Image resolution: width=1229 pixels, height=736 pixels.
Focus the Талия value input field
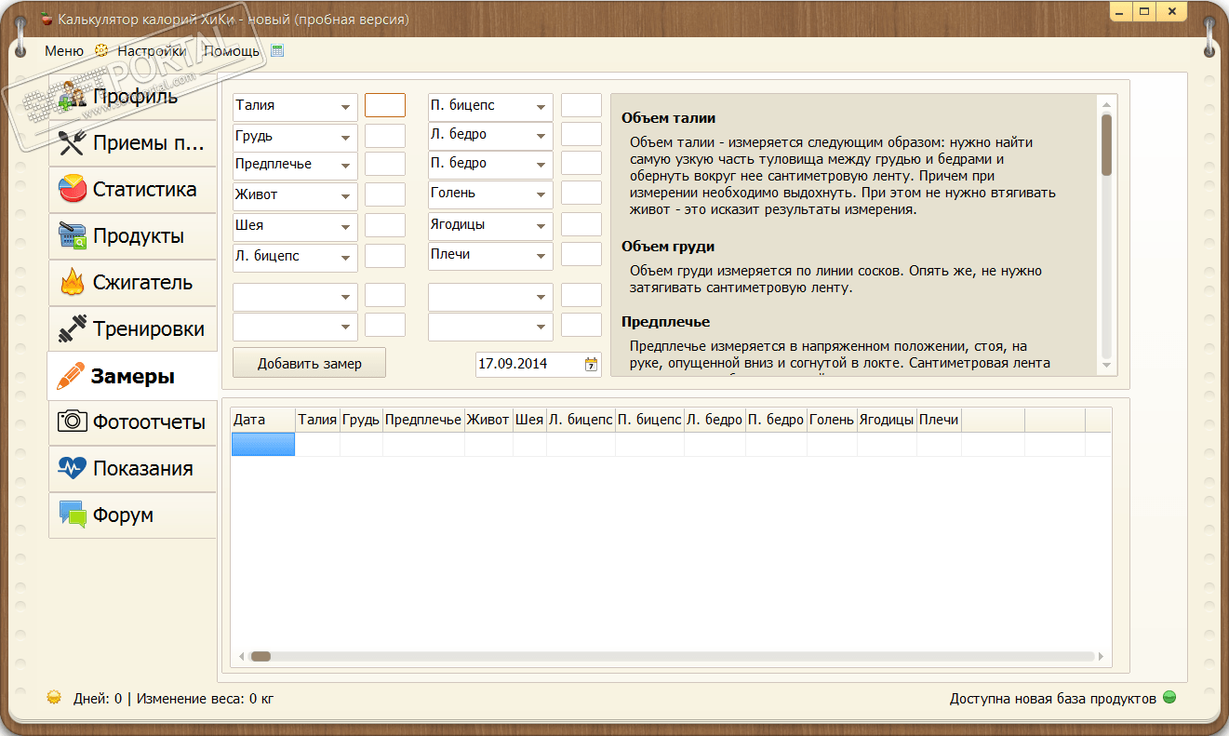[x=385, y=105]
